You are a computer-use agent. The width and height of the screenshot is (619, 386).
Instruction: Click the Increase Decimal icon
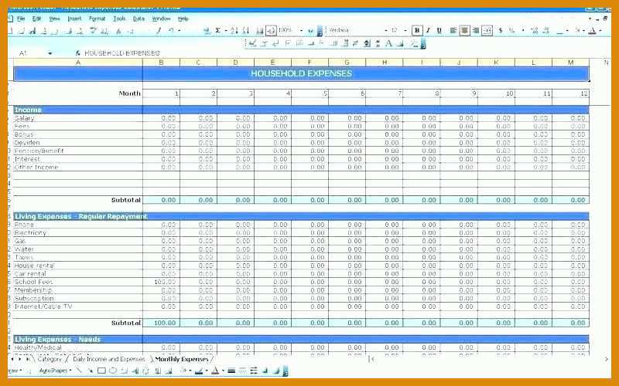(x=535, y=30)
